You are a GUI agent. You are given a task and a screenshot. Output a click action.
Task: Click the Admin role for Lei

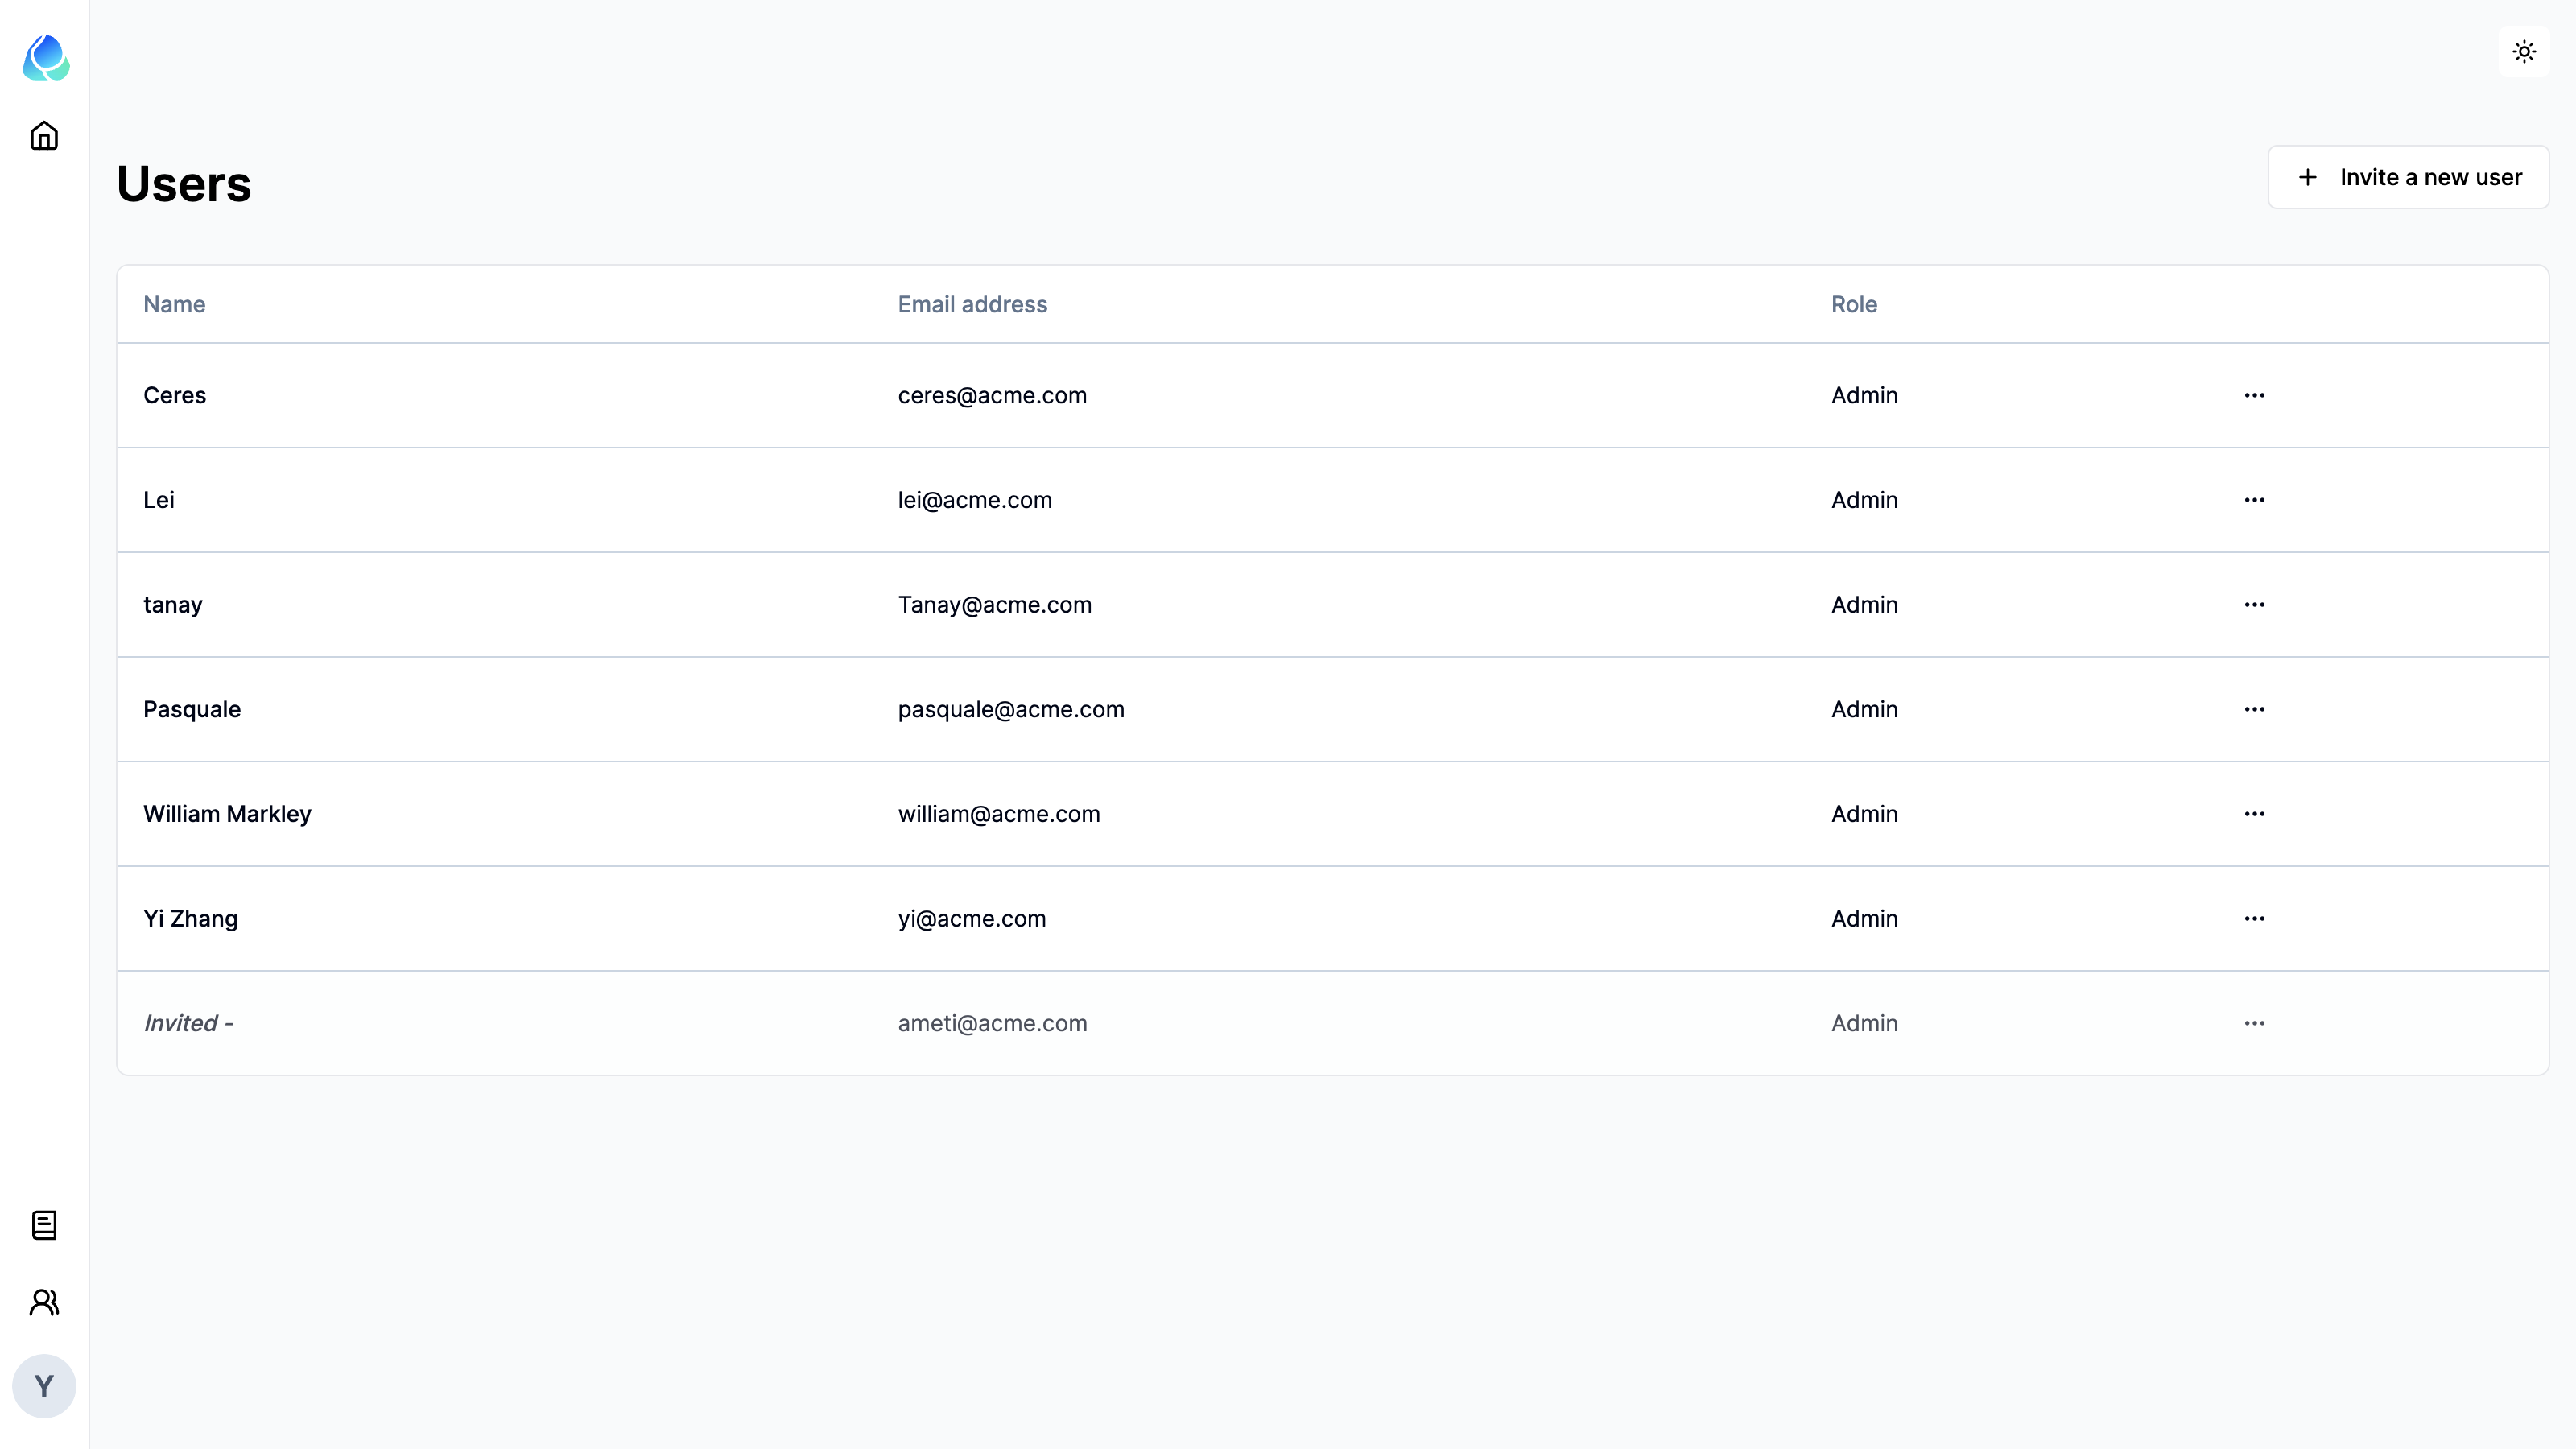[x=1864, y=500]
